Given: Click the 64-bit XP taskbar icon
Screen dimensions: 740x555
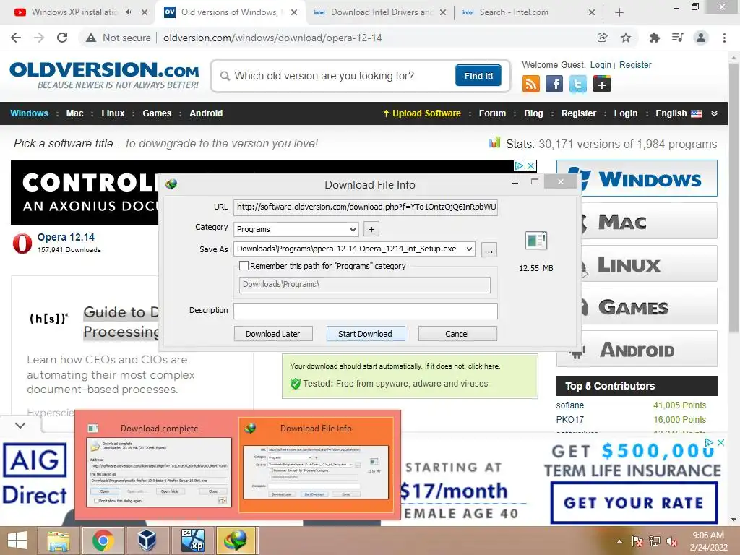Looking at the screenshot, I should tap(193, 541).
